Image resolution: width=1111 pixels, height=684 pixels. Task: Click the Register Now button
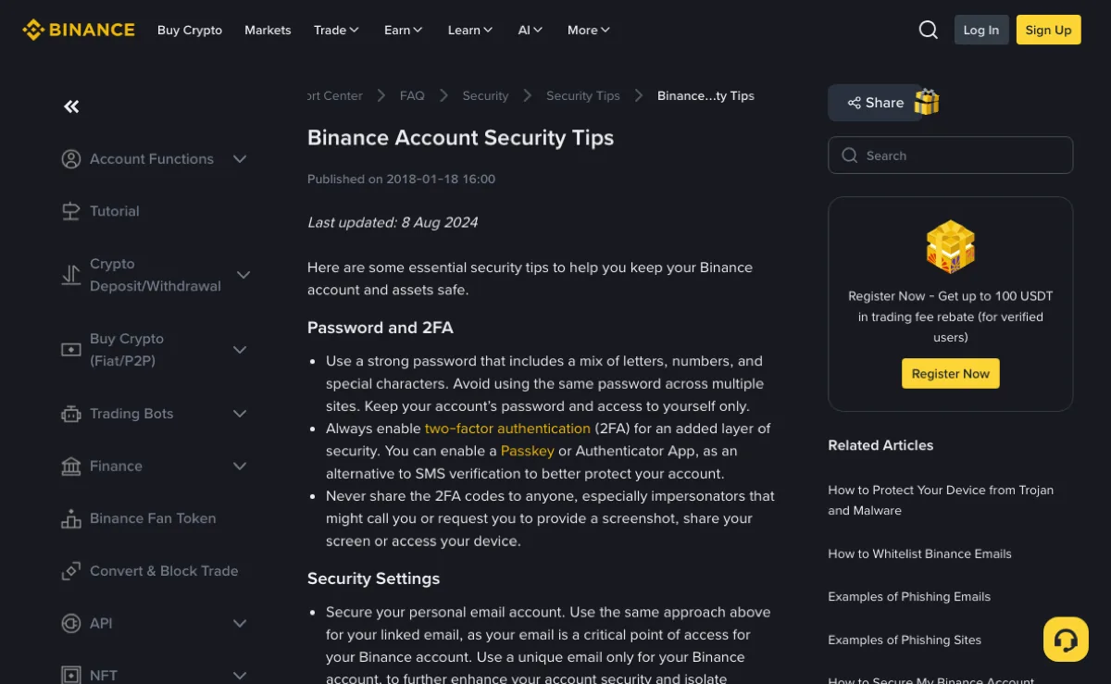point(951,374)
